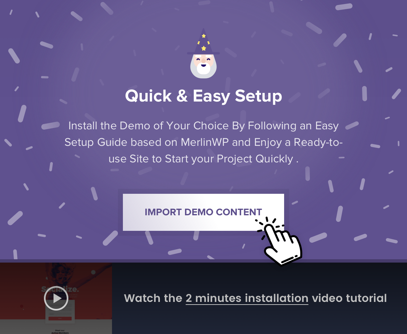The width and height of the screenshot is (407, 334).
Task: Click the large yellow star on hat
Action: click(x=204, y=48)
